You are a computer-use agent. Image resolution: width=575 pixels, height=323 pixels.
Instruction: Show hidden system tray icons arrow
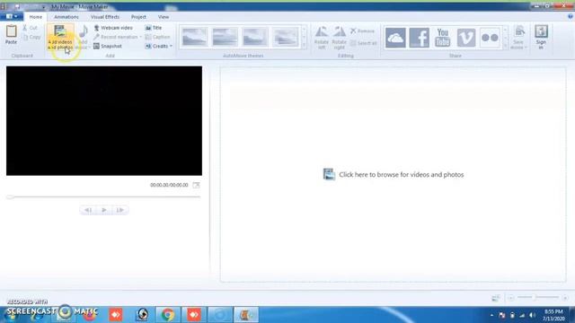click(491, 315)
